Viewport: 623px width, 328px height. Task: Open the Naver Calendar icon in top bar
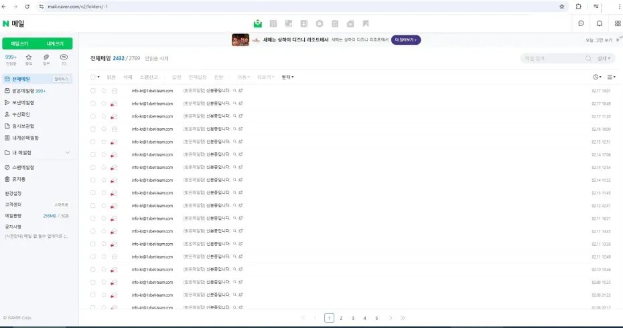click(x=273, y=23)
